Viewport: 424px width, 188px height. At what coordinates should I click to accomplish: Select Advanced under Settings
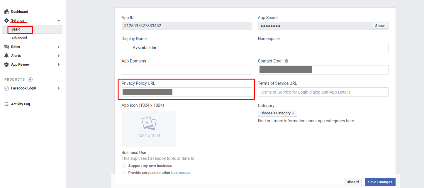click(19, 38)
